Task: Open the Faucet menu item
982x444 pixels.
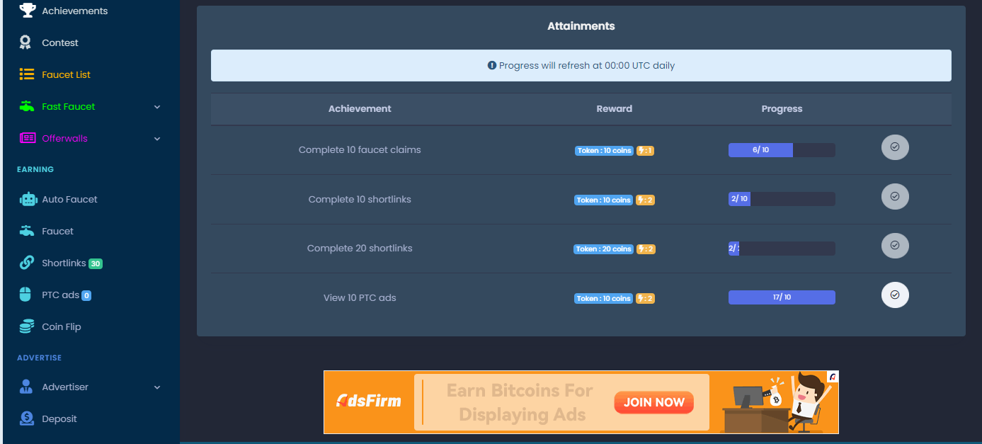Action: 57,231
